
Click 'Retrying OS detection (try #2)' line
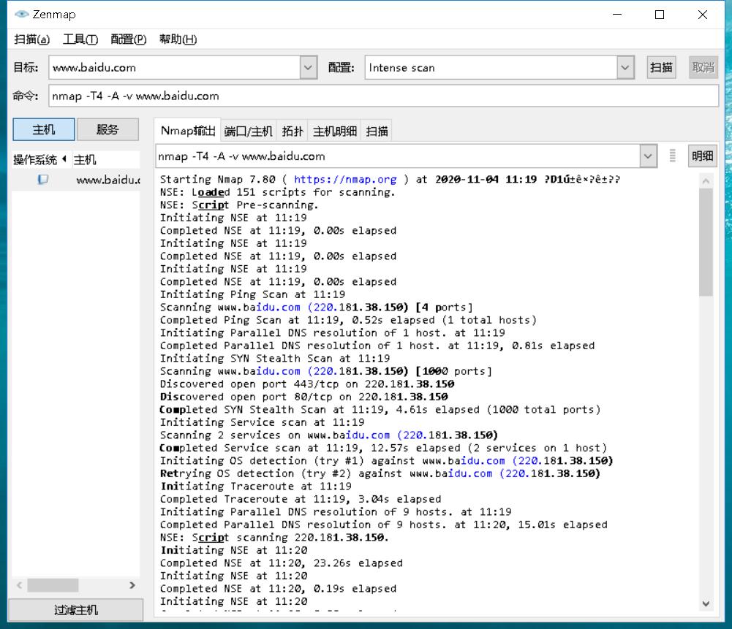tap(380, 473)
